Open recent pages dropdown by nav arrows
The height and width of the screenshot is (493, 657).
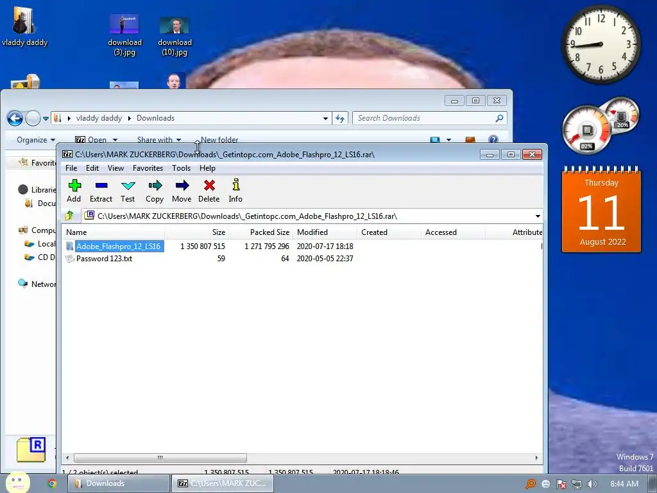click(46, 119)
